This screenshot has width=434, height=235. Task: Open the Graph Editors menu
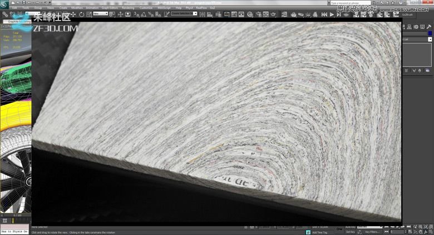pos(110,8)
